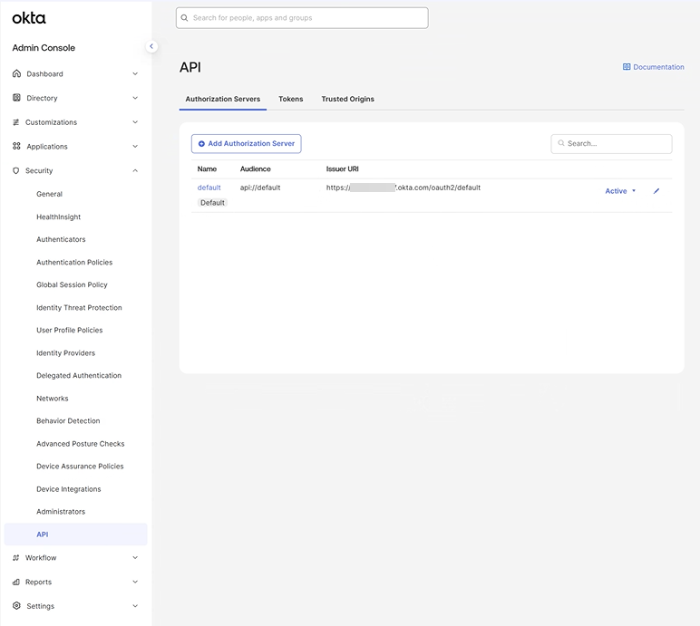The height and width of the screenshot is (626, 700).
Task: Click the okta.com/oauth2/default issuer URI
Action: pos(403,188)
